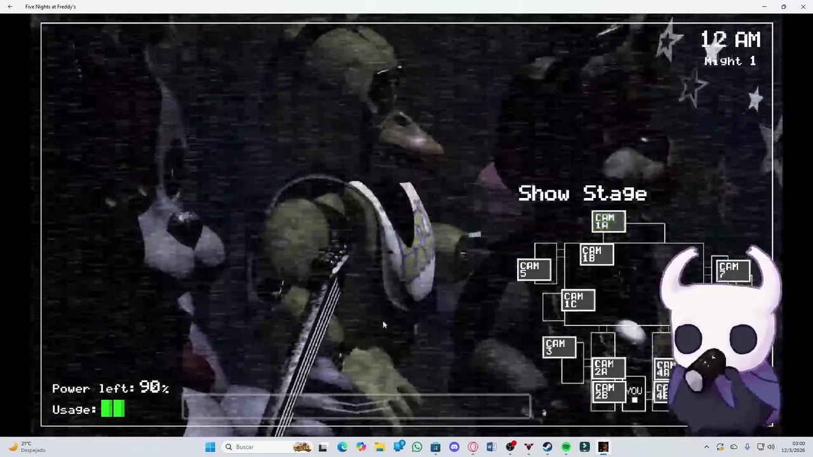813x457 pixels.
Task: View CAM 7 restrooms camera
Action: click(x=734, y=270)
